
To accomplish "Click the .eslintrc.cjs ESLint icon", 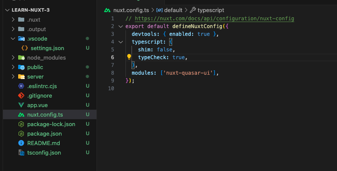I will pyautogui.click(x=21, y=86).
